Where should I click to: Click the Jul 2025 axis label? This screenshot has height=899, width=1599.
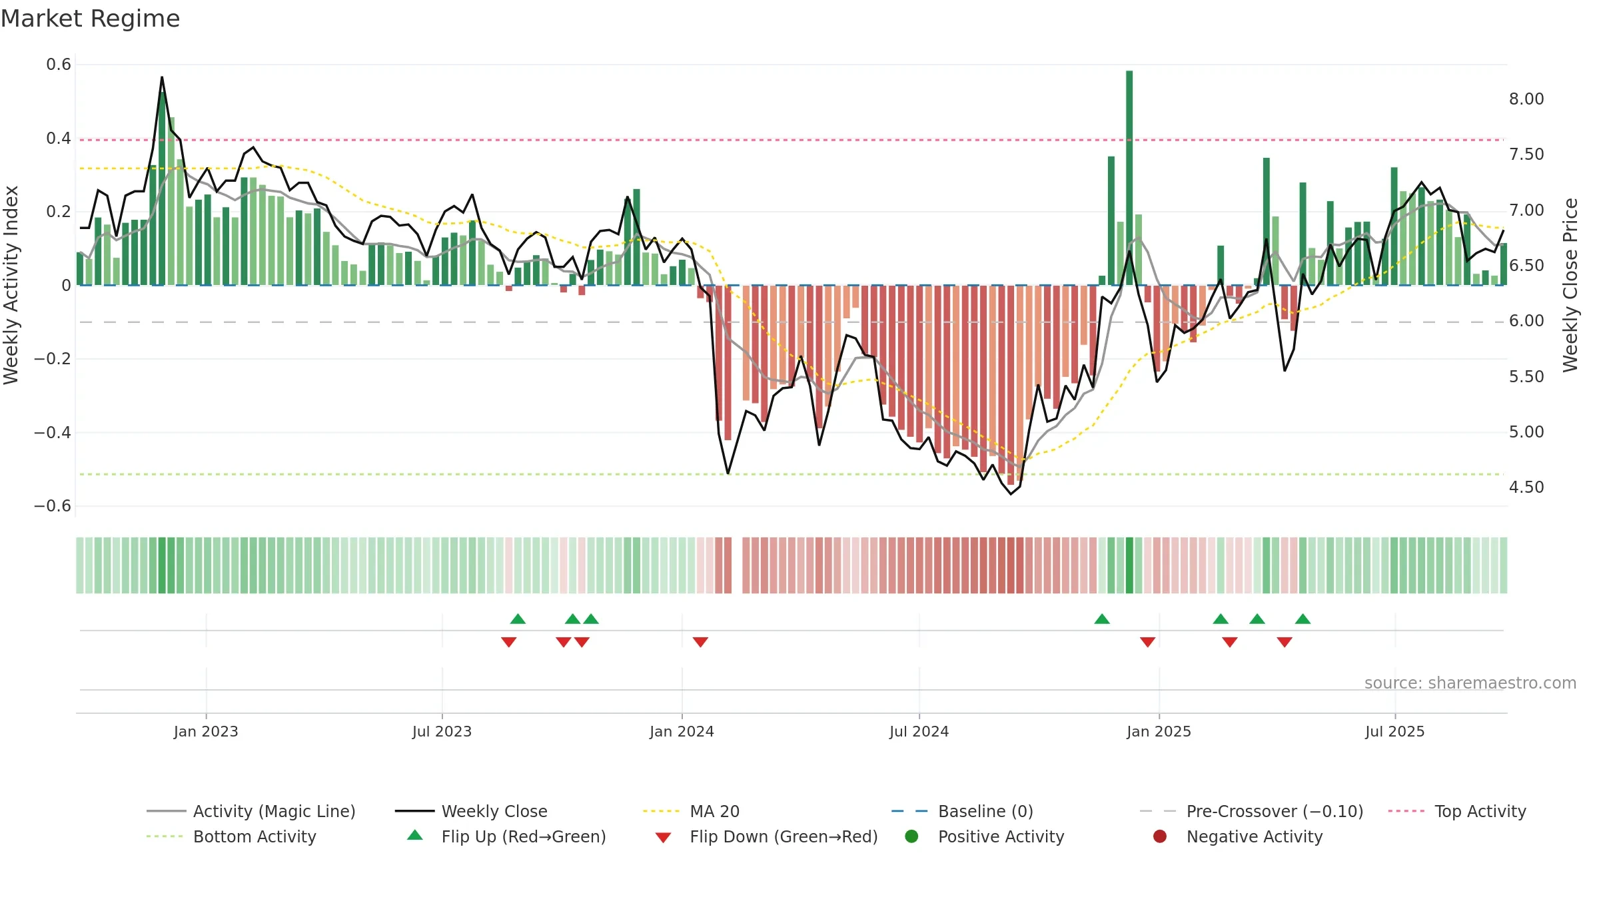[x=1394, y=732]
